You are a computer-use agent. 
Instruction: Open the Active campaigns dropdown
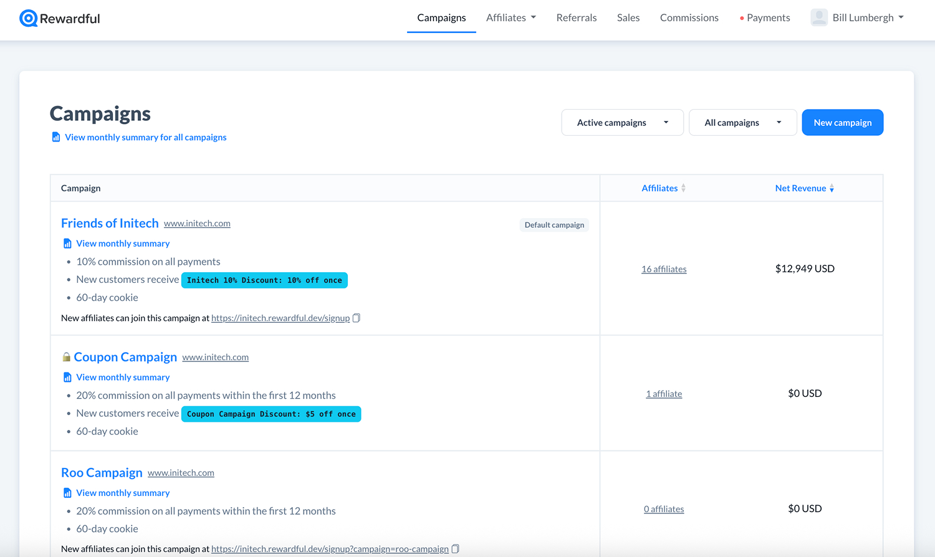[x=622, y=123]
